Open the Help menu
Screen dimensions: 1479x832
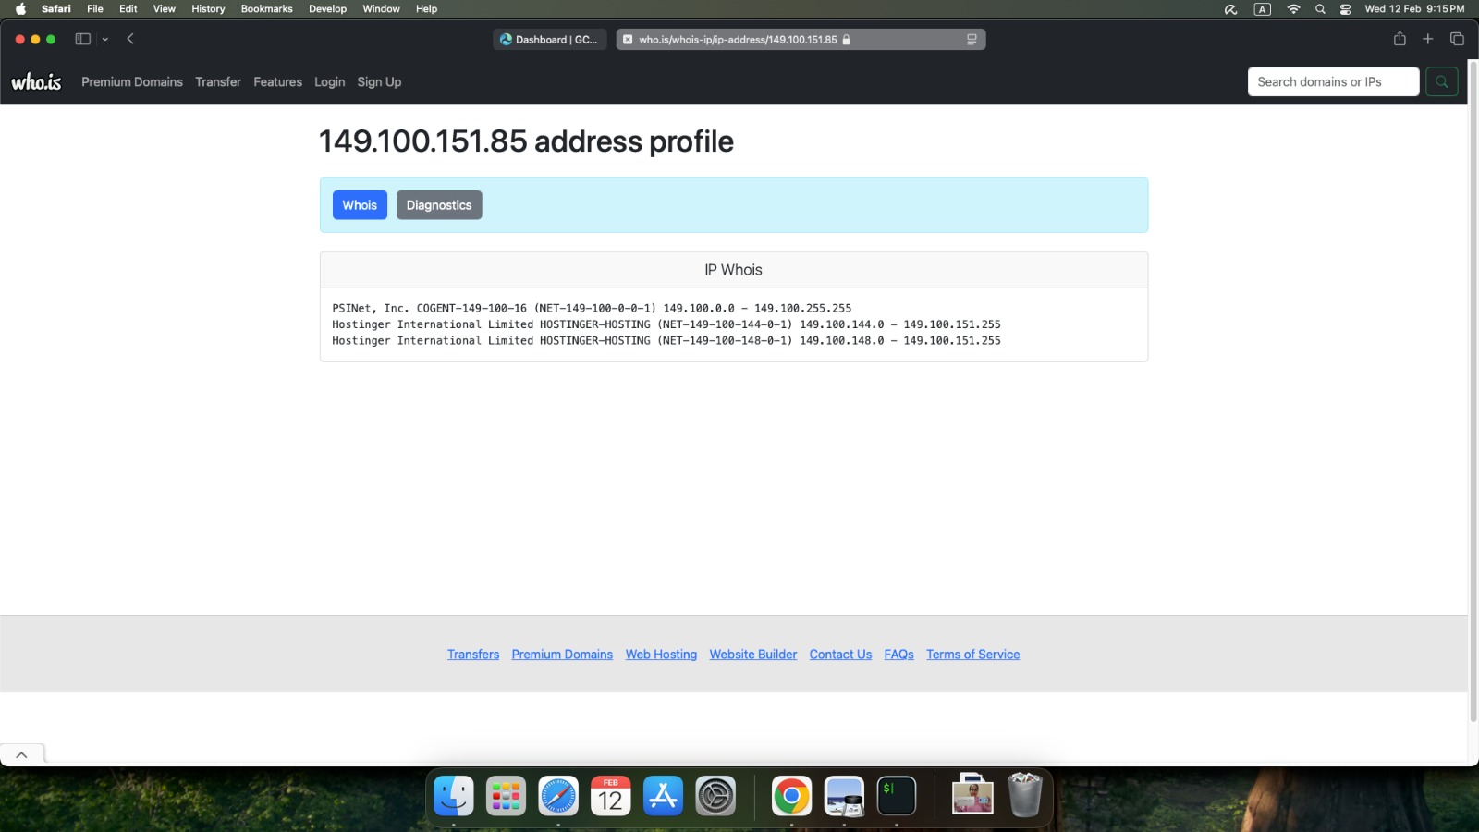426,8
